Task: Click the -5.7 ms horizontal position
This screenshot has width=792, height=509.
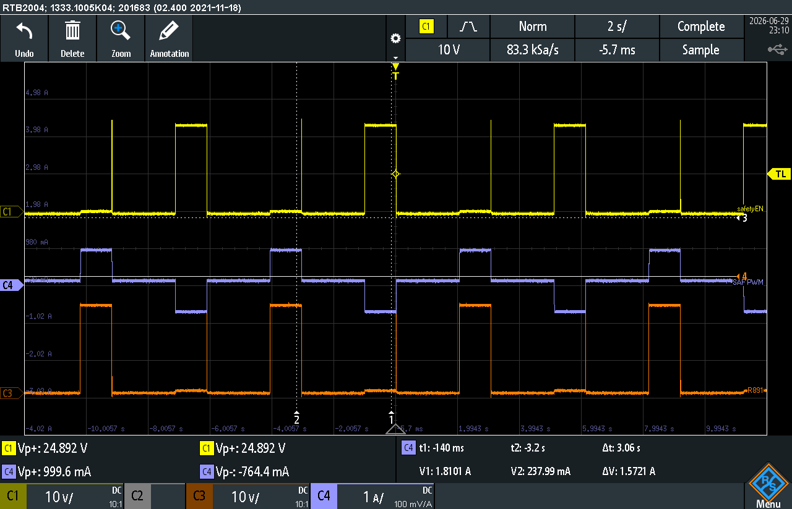Action: click(x=617, y=50)
